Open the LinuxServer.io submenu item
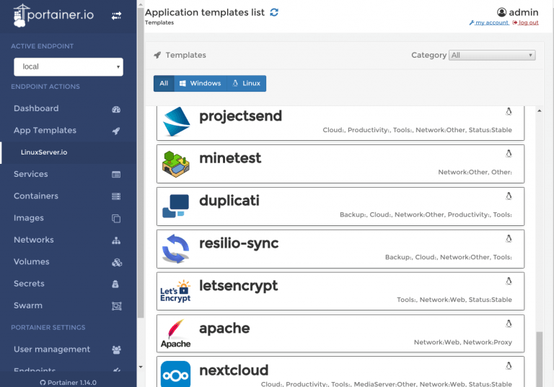Image resolution: width=554 pixels, height=387 pixels. [x=44, y=152]
